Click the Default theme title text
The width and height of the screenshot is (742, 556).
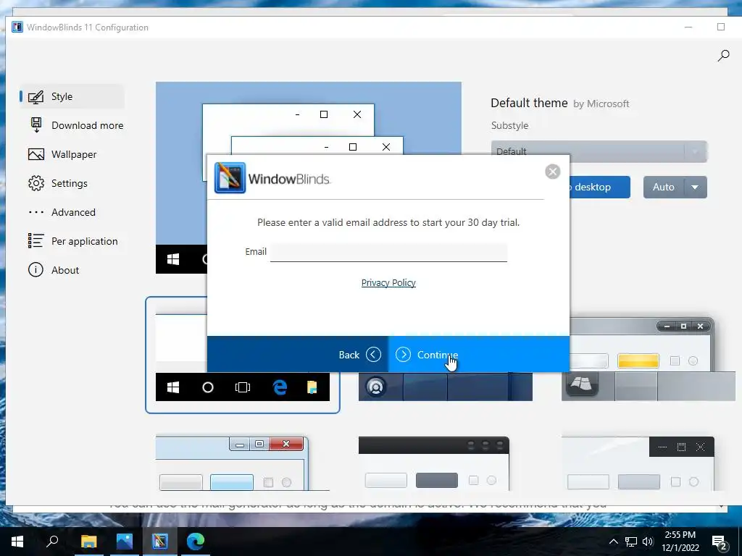click(529, 103)
